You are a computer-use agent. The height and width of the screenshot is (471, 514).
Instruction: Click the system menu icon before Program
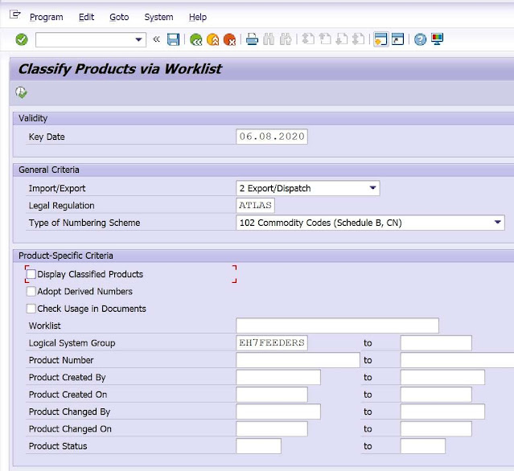[15, 14]
